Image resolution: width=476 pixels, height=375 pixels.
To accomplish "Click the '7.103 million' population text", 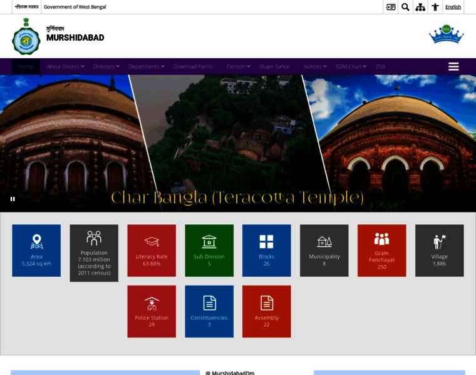I will tap(94, 259).
